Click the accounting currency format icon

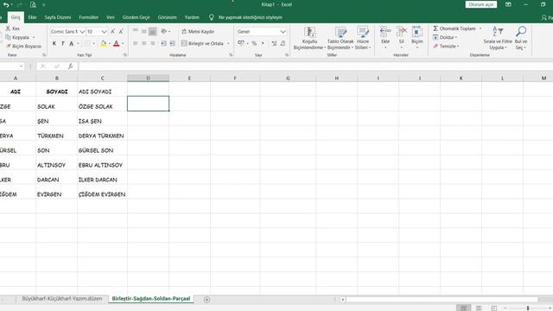click(x=241, y=43)
